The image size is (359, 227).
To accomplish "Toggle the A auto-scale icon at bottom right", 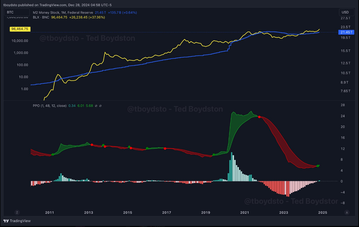I will (347, 213).
